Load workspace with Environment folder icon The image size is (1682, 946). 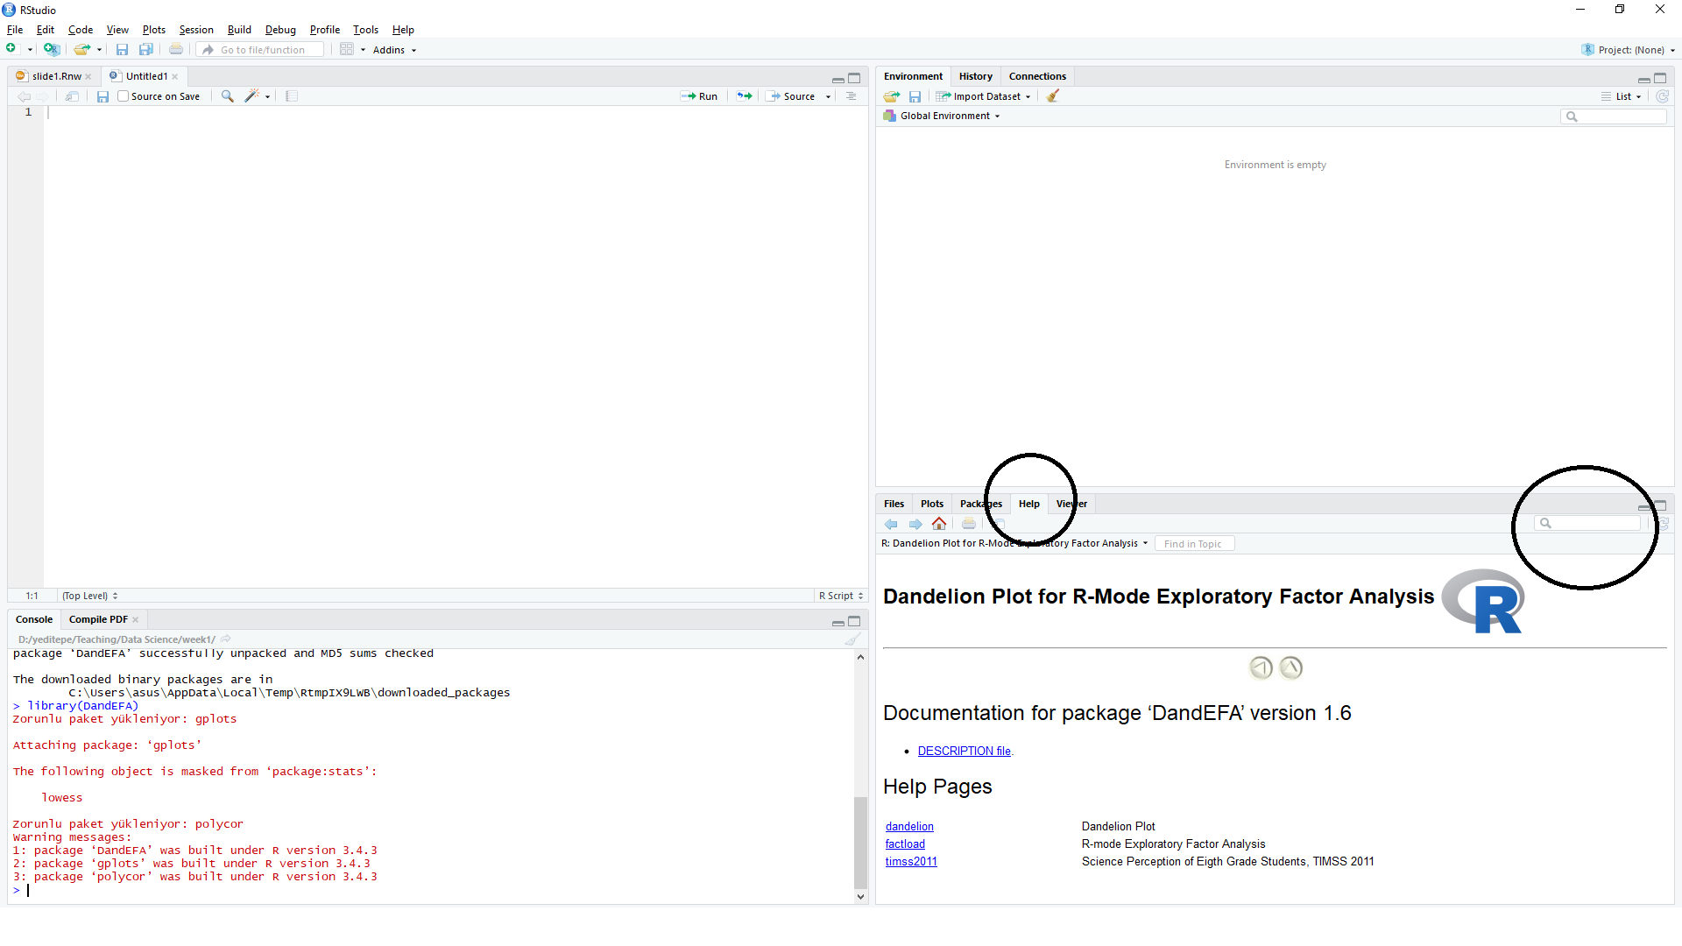[x=892, y=96]
